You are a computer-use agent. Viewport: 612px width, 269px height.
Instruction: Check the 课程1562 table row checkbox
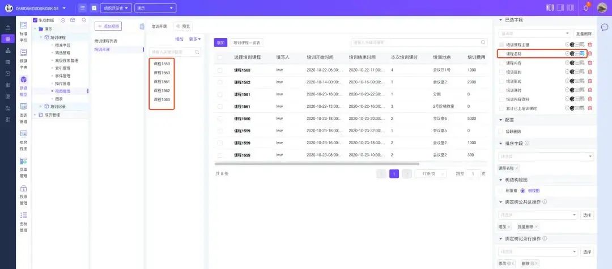[x=220, y=82]
